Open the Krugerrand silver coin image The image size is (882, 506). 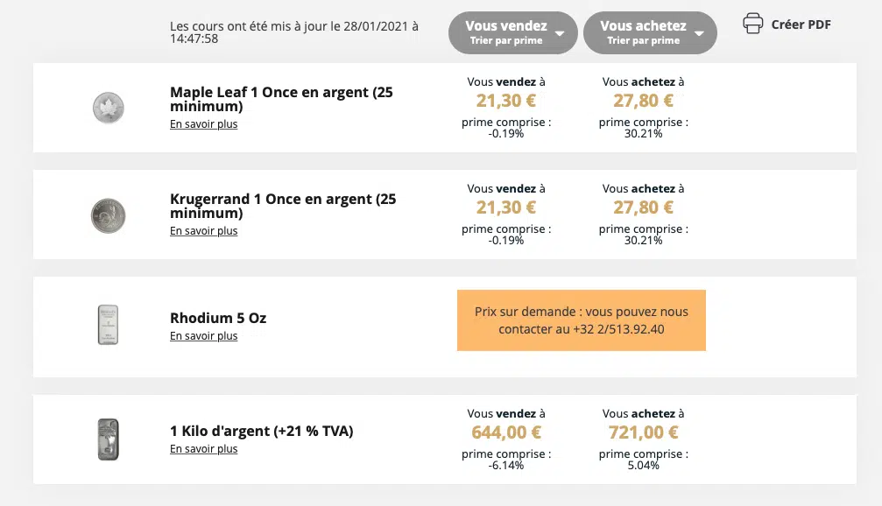[x=108, y=215]
